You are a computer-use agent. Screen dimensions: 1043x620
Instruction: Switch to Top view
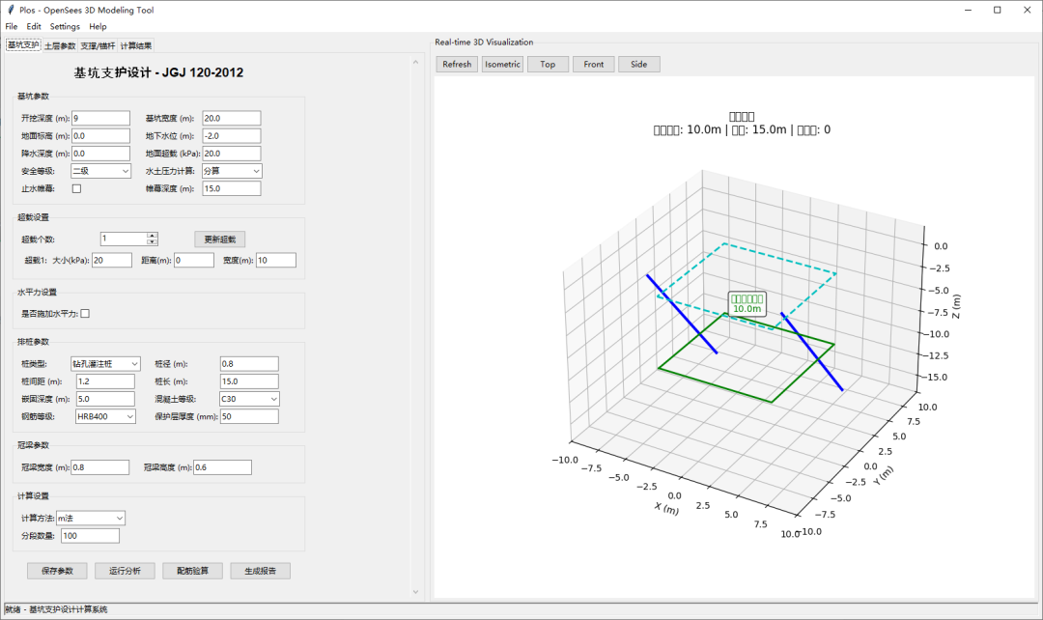coord(549,65)
